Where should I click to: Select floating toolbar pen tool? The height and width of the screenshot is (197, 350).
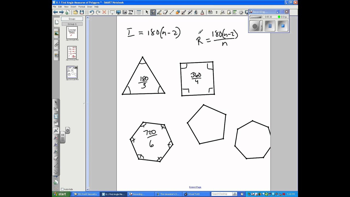[x=56, y=131]
